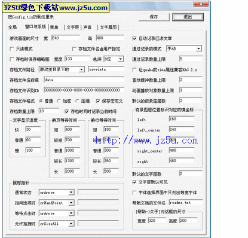Enable 存档时保存缩略图 checkbox
248x238 pixels.
[11, 59]
